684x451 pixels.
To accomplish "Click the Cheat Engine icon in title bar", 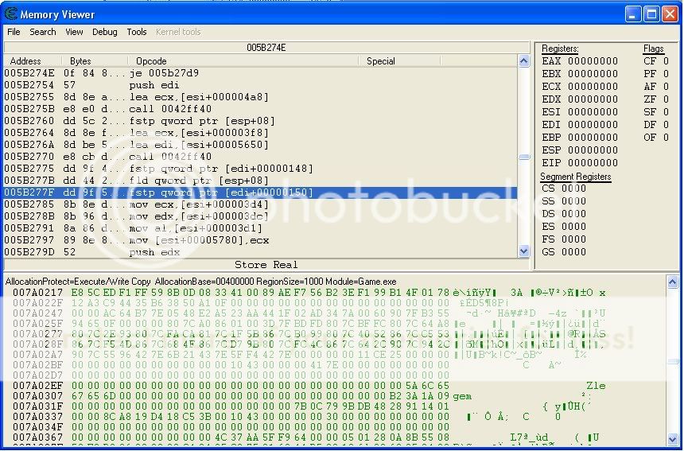I will 10,14.
